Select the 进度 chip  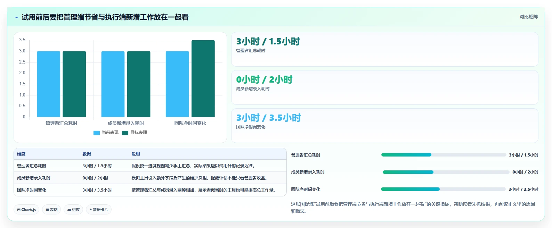point(73,210)
